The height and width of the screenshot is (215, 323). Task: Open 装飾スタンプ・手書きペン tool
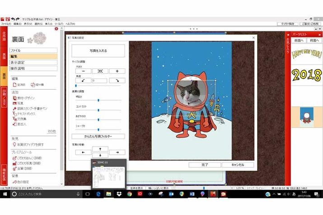pyautogui.click(x=30, y=108)
